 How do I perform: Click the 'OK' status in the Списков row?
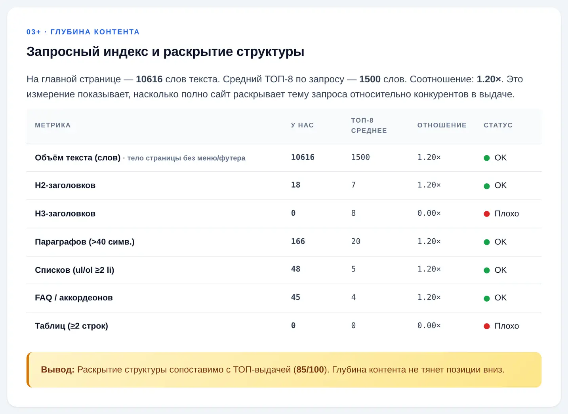tap(500, 270)
